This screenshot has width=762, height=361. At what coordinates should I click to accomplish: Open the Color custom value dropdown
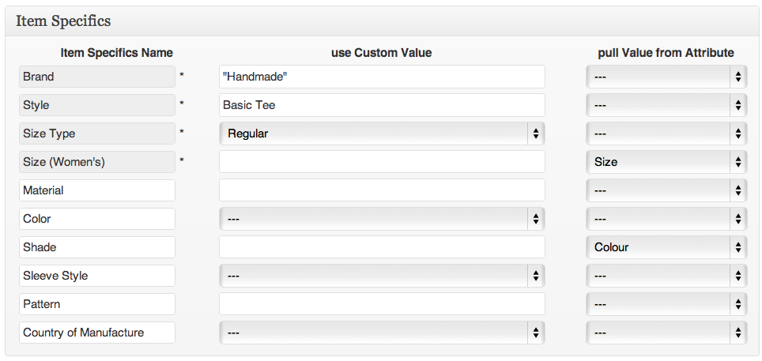[x=382, y=219]
